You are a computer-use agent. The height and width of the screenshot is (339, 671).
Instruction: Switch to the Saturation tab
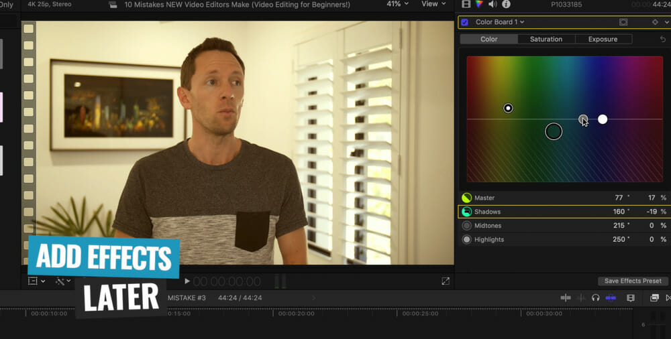click(x=546, y=40)
